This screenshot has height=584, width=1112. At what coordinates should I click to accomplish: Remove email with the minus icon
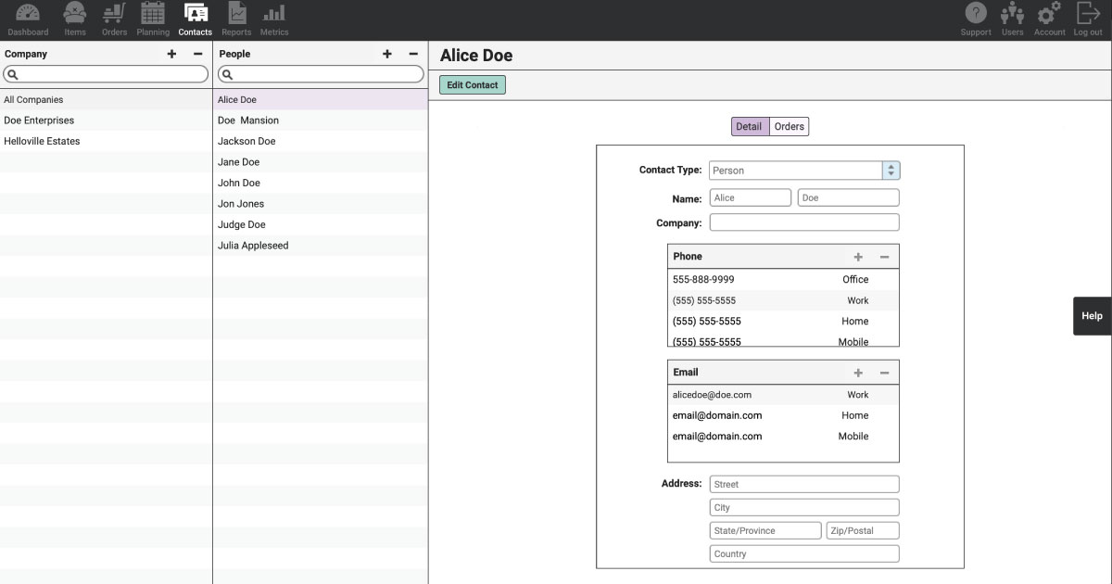pyautogui.click(x=884, y=373)
